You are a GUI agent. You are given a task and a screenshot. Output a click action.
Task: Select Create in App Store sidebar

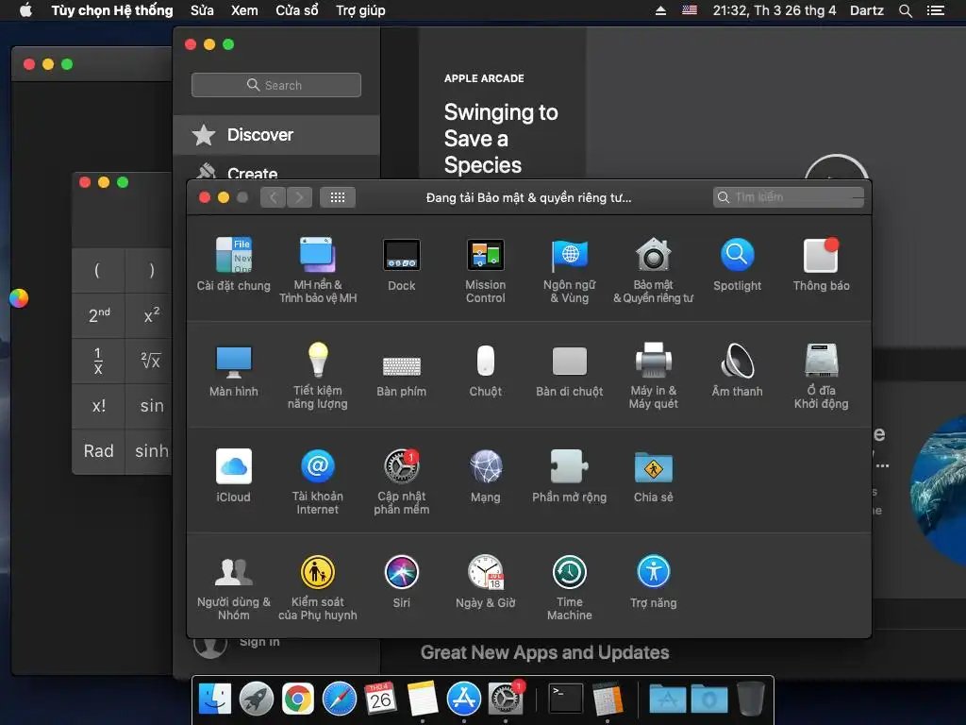[x=276, y=172]
